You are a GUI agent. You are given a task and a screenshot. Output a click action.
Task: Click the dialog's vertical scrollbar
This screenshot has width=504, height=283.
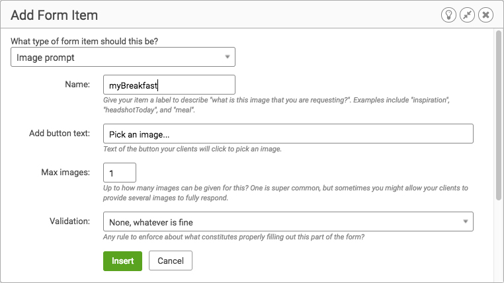click(499, 116)
